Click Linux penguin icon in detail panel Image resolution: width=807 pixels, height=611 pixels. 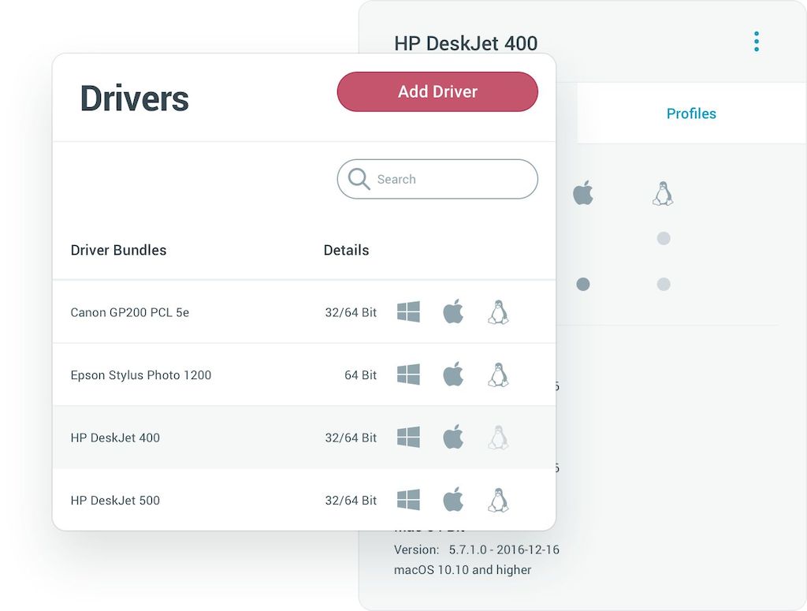tap(663, 194)
